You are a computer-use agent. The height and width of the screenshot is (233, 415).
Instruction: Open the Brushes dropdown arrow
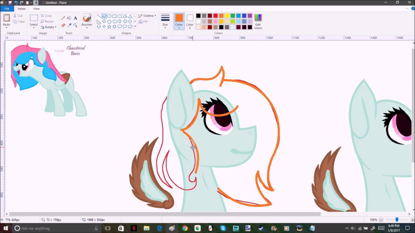[x=87, y=28]
